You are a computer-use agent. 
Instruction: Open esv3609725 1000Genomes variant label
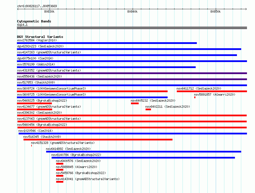[x=52, y=94]
